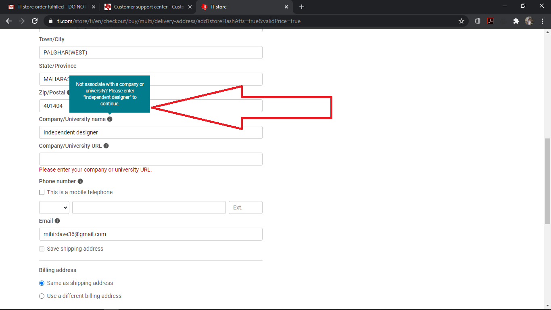The width and height of the screenshot is (551, 310).
Task: Edit the Email address field
Action: [x=151, y=234]
